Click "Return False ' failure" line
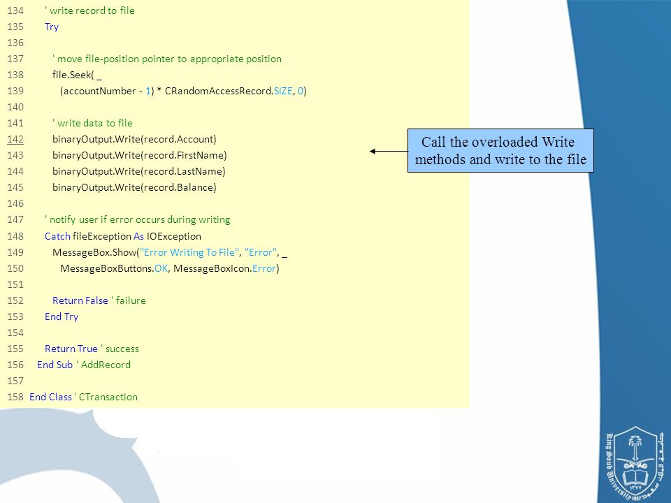Screen dimensions: 671x503 [99, 300]
